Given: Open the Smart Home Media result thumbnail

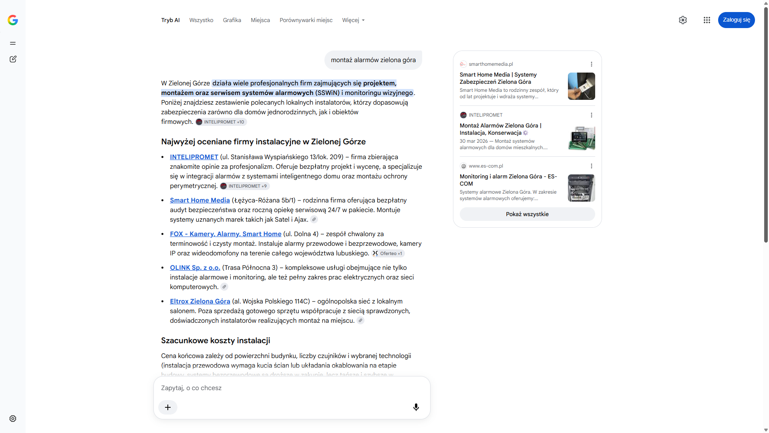Looking at the screenshot, I should pos(581,86).
